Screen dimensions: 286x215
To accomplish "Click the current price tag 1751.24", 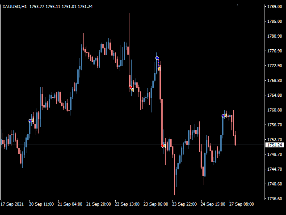I will tap(274, 145).
